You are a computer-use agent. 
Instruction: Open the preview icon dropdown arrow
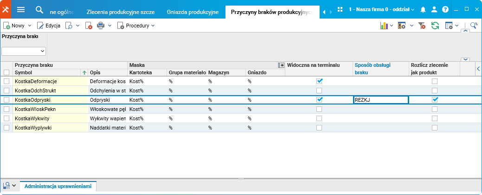pos(78,26)
